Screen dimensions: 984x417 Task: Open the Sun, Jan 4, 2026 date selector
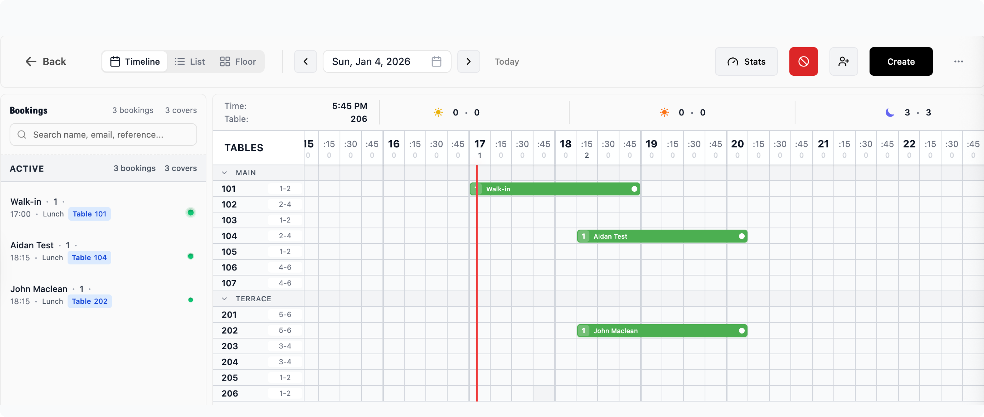371,62
